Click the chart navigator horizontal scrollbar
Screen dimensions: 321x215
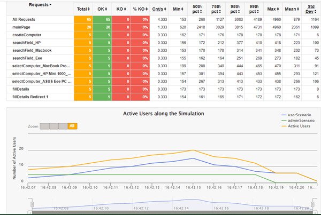coord(172,212)
